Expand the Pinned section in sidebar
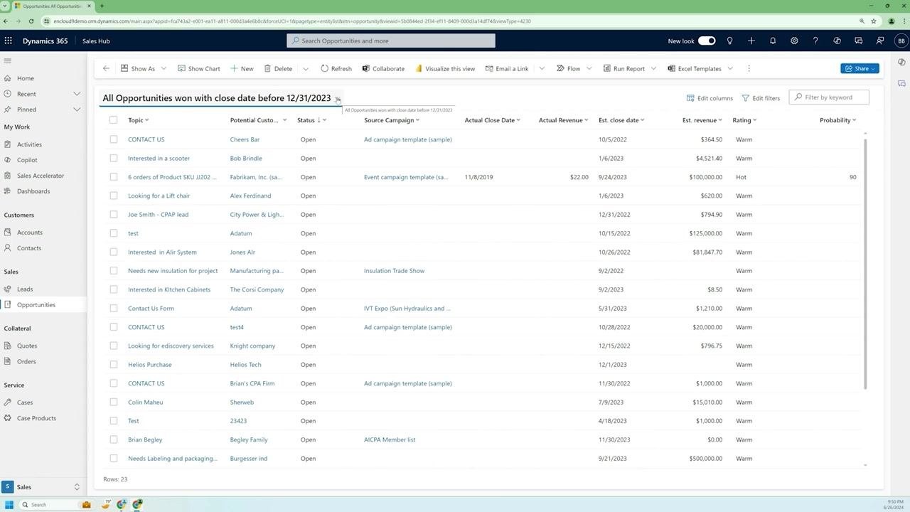This screenshot has width=910, height=512. click(x=77, y=110)
